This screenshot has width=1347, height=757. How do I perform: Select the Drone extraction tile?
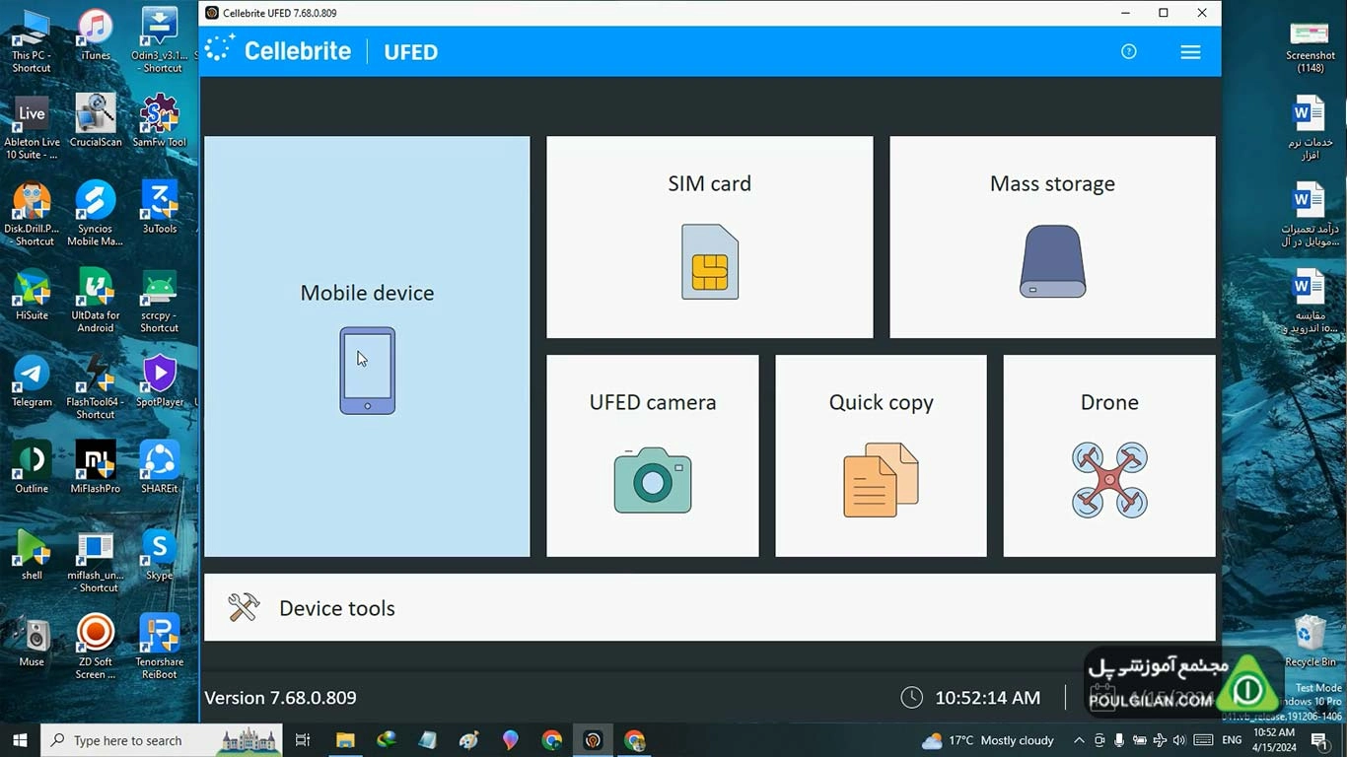point(1109,455)
